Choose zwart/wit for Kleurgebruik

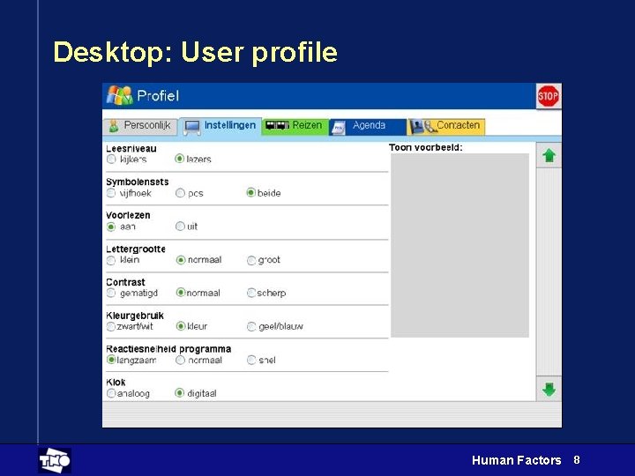click(110, 326)
